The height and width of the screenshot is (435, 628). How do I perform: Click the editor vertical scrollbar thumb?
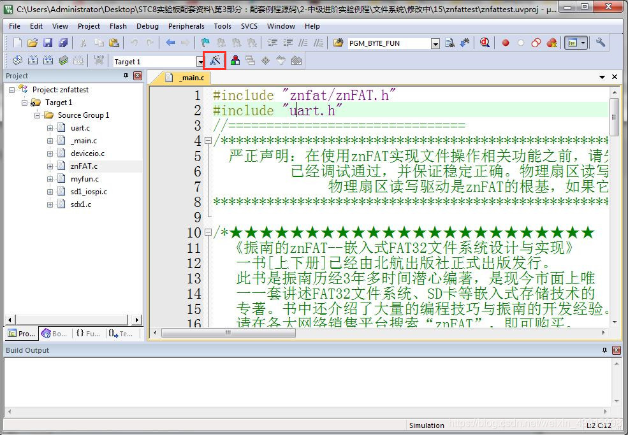tap(614, 117)
